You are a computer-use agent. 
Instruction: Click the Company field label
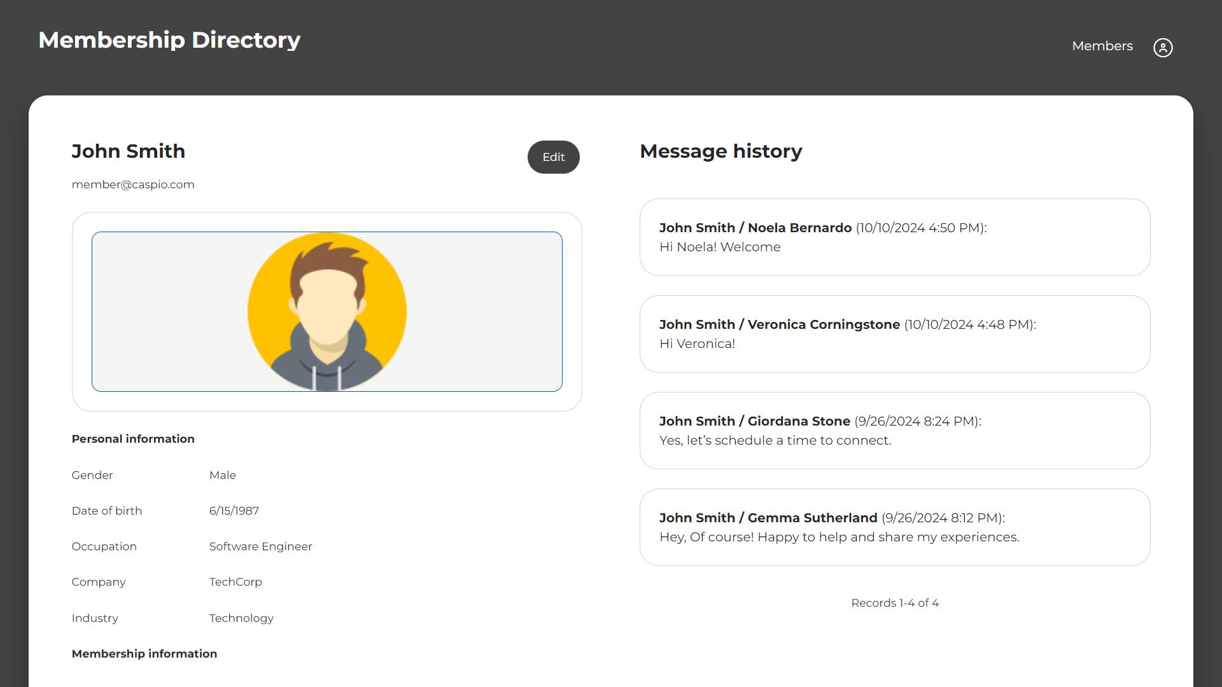coord(99,582)
